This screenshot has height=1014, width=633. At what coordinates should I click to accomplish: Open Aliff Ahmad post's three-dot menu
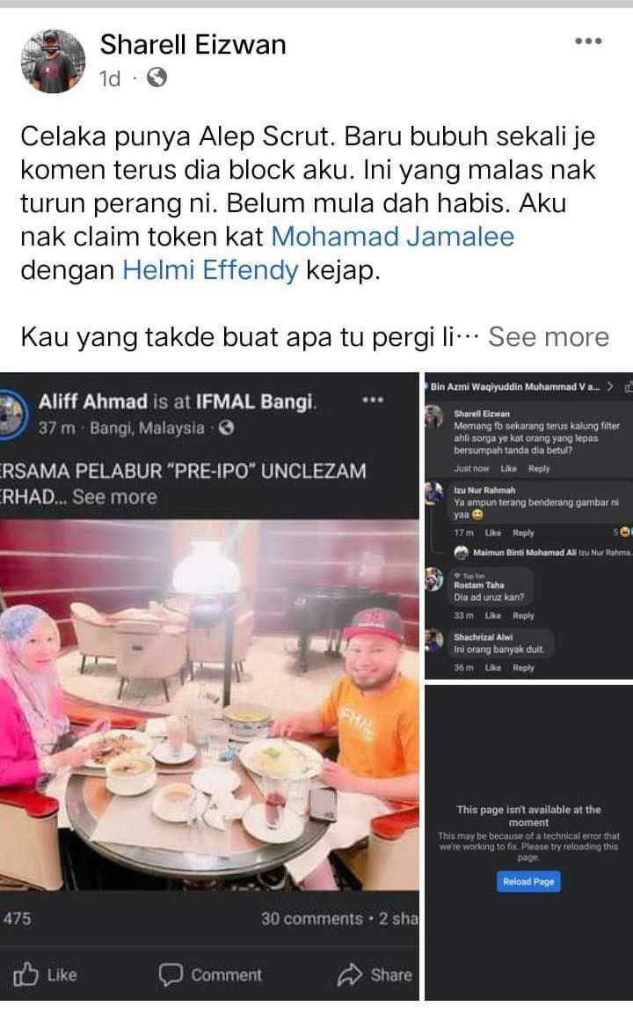[373, 400]
